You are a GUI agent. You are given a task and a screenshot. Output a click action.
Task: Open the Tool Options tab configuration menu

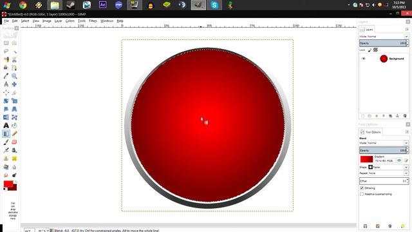pos(407,131)
